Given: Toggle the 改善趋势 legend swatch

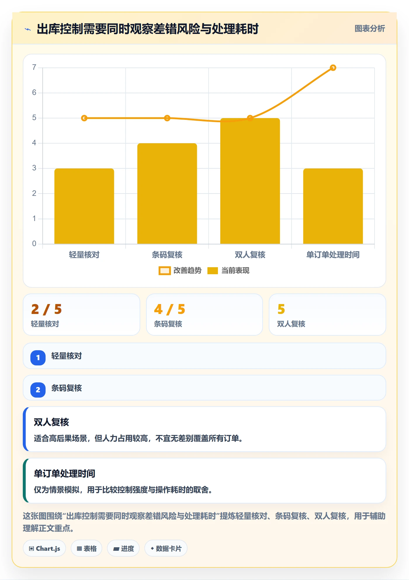Looking at the screenshot, I should [164, 271].
